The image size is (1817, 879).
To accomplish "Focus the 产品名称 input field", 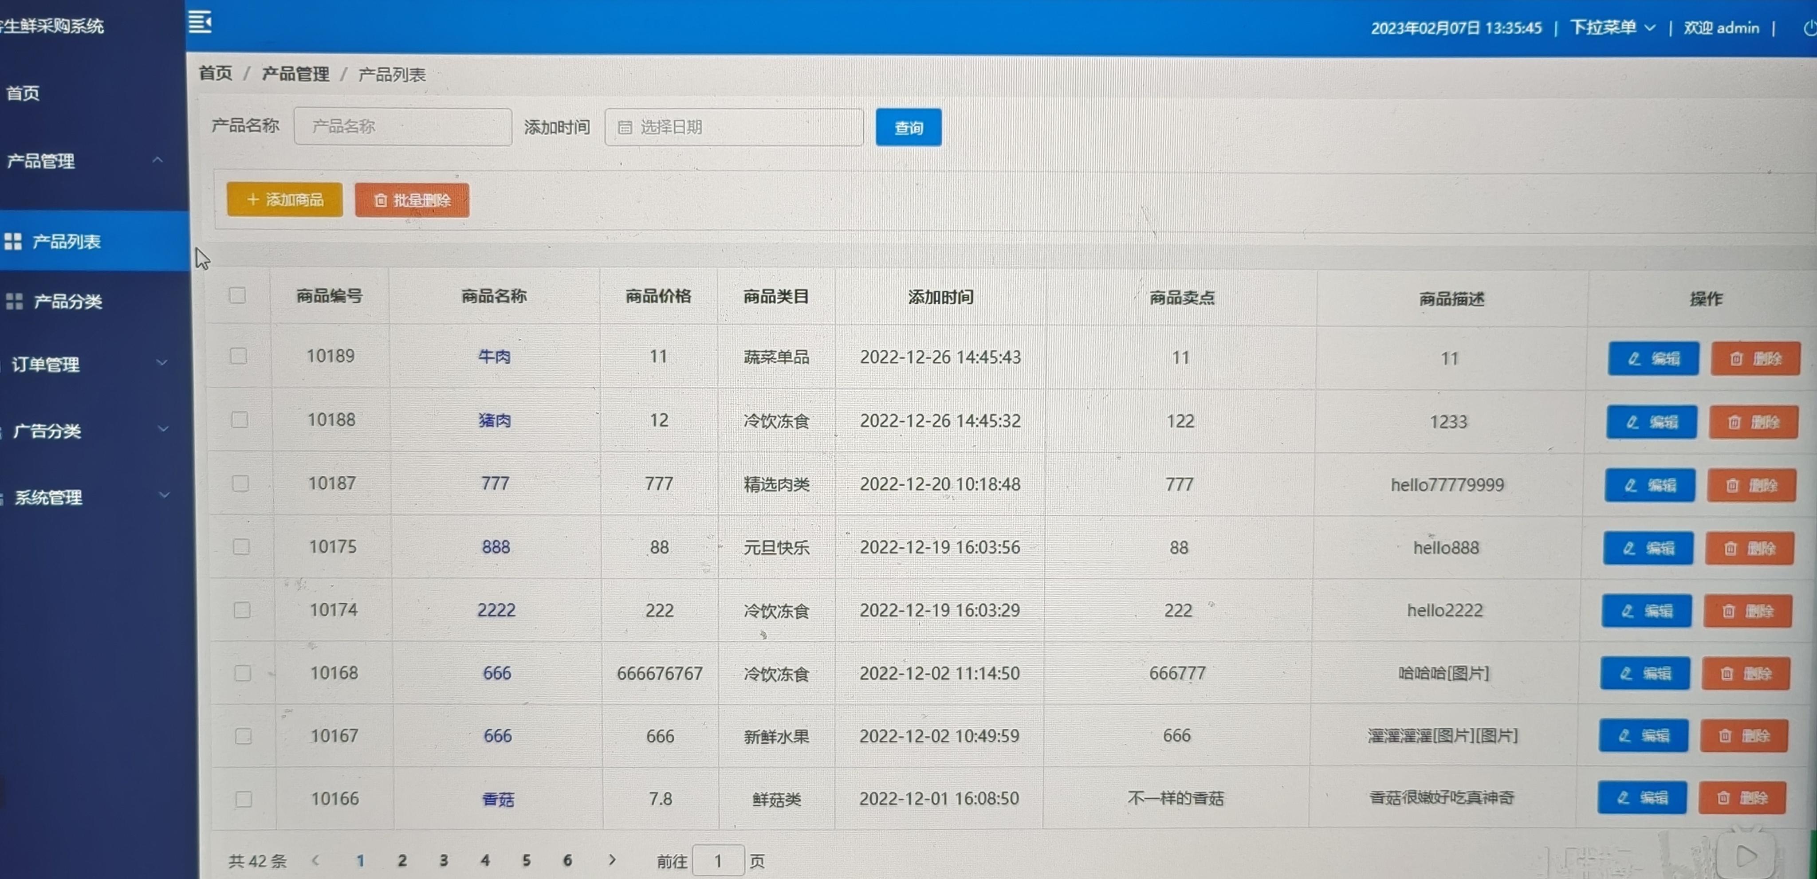I will point(403,126).
